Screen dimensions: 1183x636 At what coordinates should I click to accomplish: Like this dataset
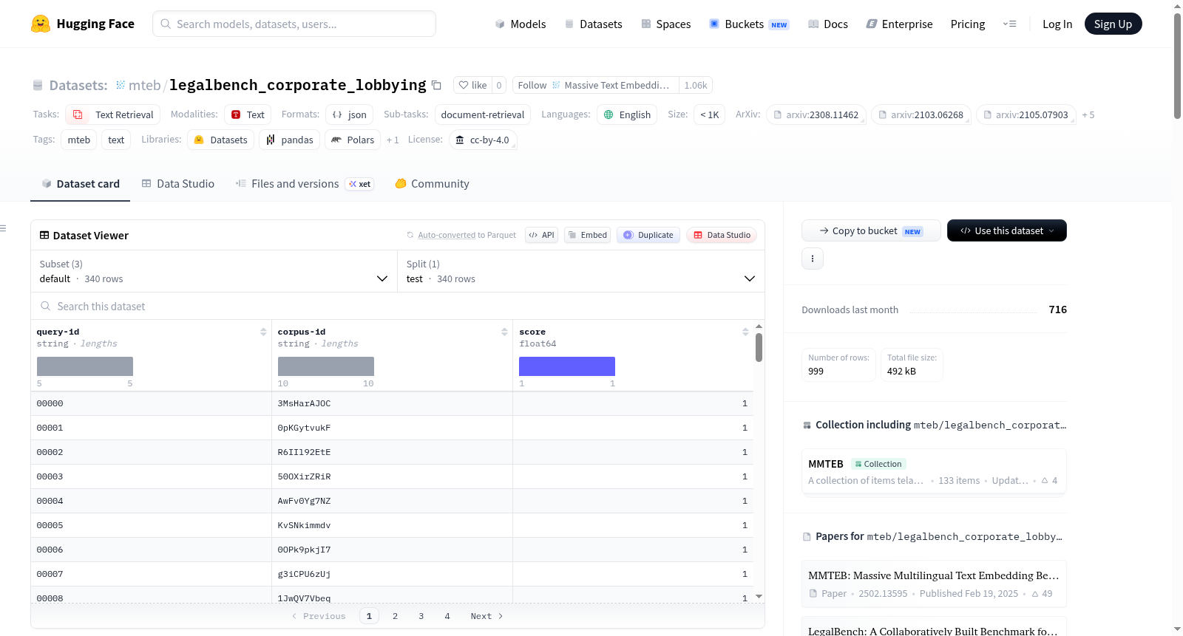(473, 85)
